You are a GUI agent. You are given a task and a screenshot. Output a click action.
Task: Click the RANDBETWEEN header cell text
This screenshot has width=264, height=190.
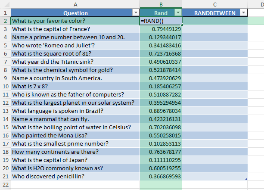point(215,13)
